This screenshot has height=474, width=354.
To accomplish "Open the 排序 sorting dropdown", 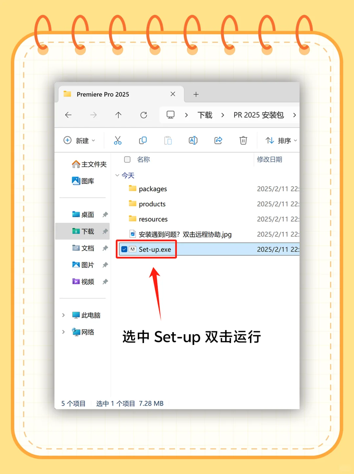I will click(280, 140).
